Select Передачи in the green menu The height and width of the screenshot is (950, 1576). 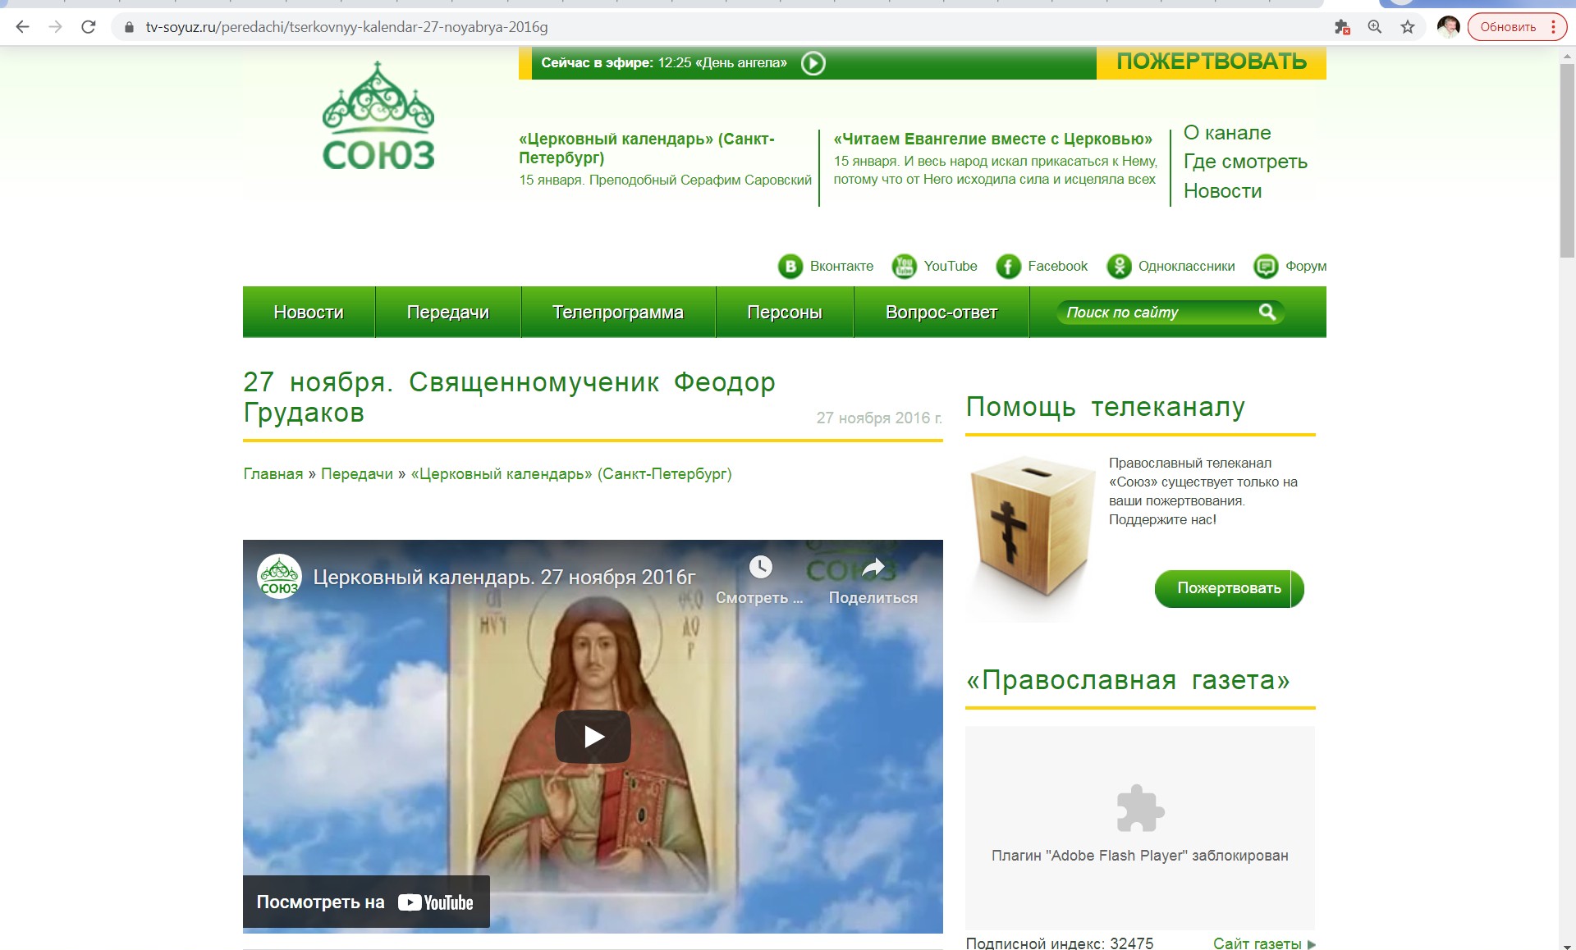point(448,312)
